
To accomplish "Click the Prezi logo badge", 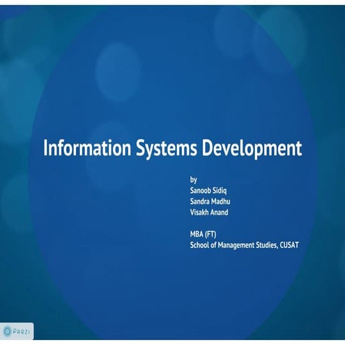I will [x=17, y=331].
